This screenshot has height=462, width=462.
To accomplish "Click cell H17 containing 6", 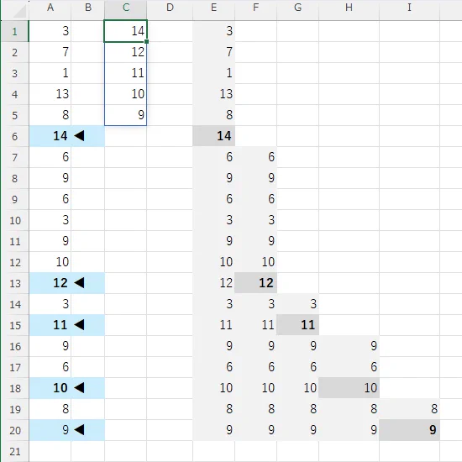I will 349,367.
